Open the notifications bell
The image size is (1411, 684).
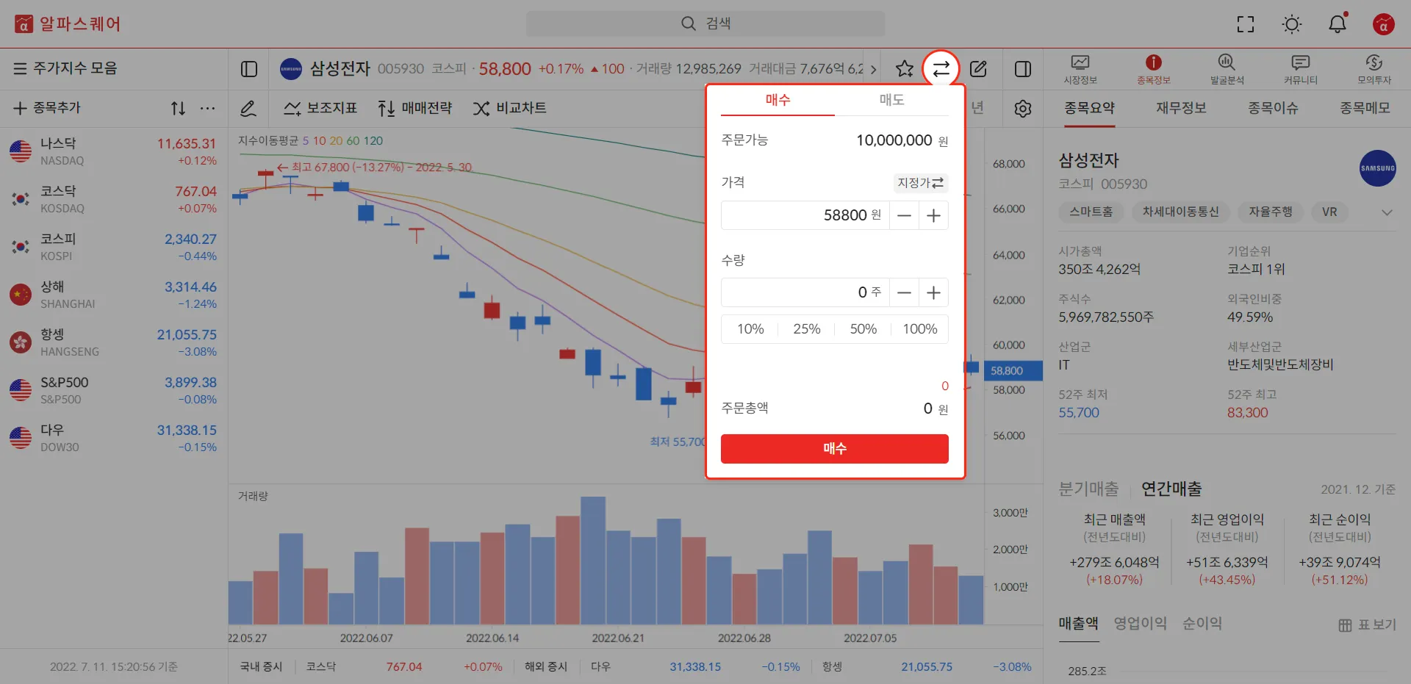[x=1338, y=24]
